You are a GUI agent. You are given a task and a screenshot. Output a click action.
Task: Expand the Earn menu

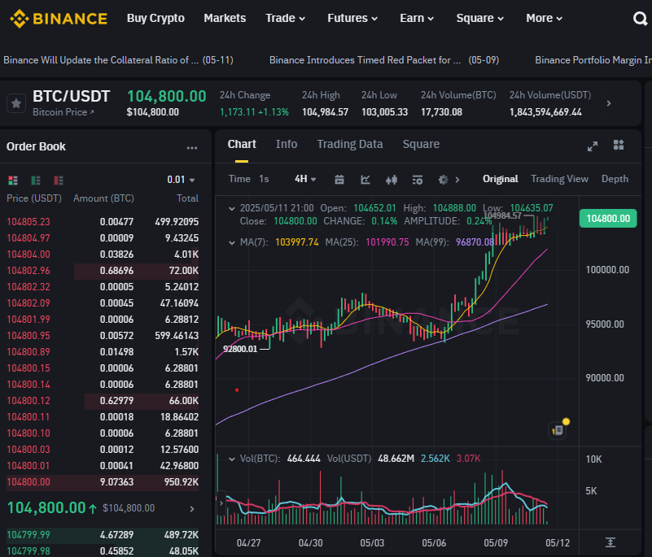(x=417, y=18)
